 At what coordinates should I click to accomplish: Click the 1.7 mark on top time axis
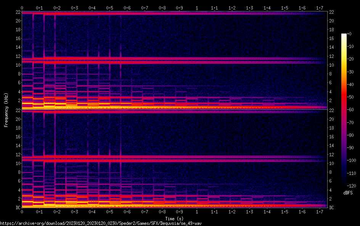coord(320,8)
